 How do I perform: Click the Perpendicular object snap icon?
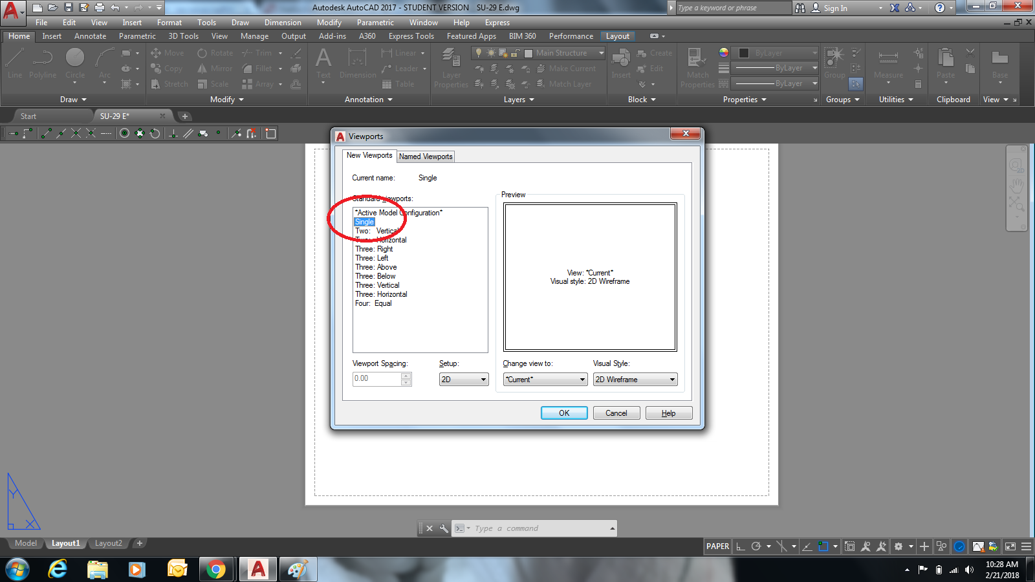tap(173, 133)
